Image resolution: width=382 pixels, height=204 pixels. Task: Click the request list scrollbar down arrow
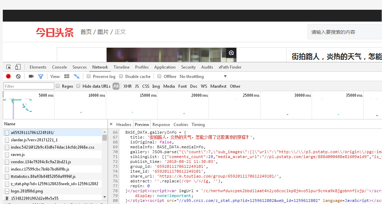(104, 197)
